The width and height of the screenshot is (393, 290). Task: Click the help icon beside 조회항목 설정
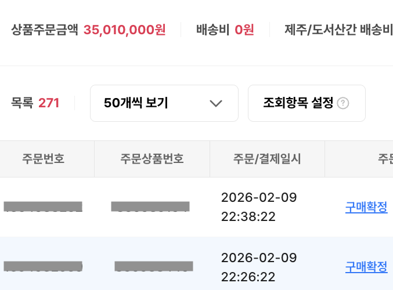pos(343,103)
